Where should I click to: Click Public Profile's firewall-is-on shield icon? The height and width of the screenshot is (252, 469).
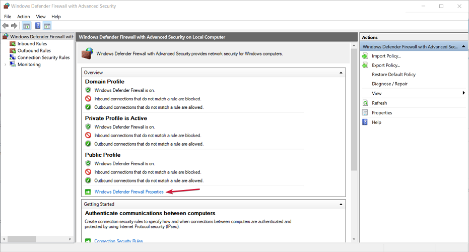tap(88, 163)
